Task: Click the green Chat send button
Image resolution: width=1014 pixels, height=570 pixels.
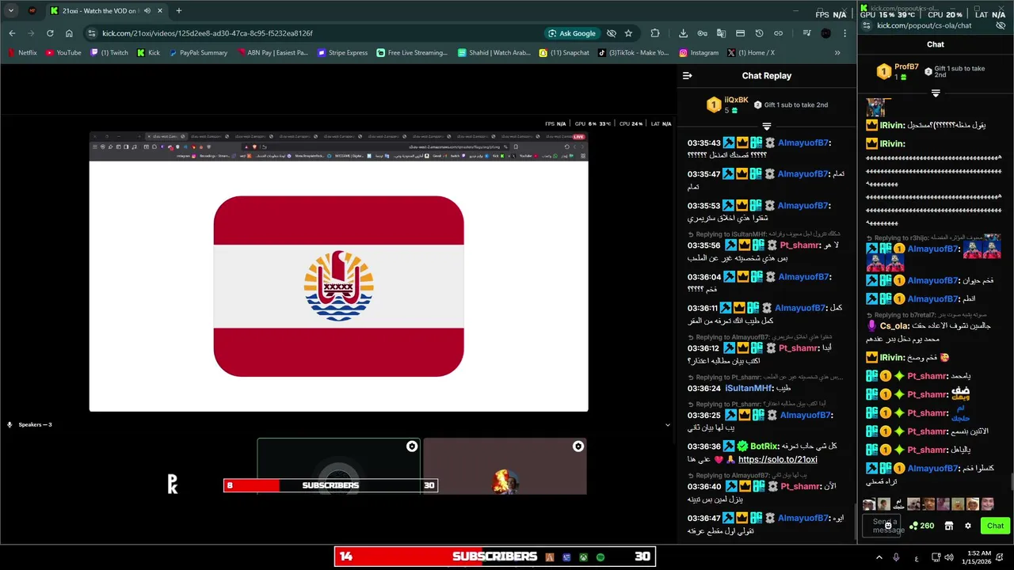Action: pos(995,526)
